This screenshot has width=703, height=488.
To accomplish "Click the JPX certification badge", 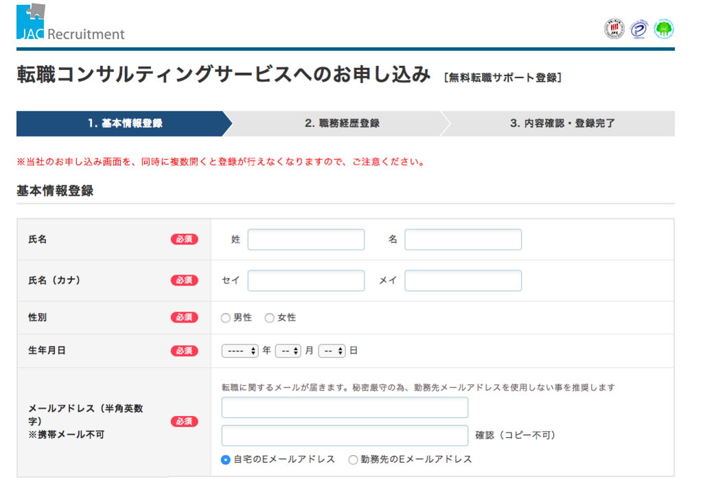I will click(614, 29).
